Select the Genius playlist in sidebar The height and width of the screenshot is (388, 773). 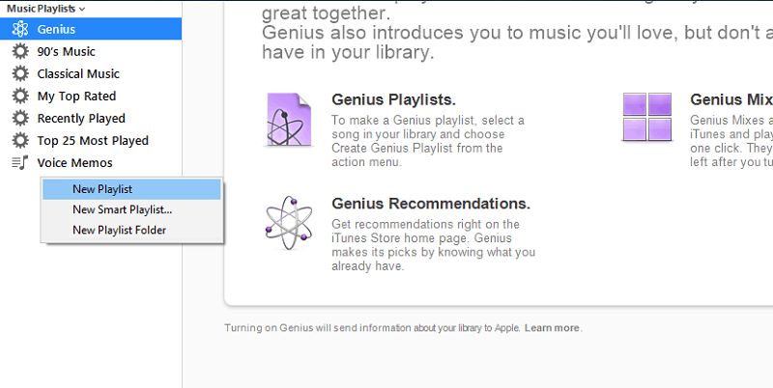point(56,29)
